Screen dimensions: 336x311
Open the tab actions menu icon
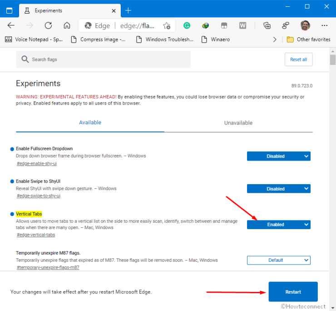pos(9,10)
